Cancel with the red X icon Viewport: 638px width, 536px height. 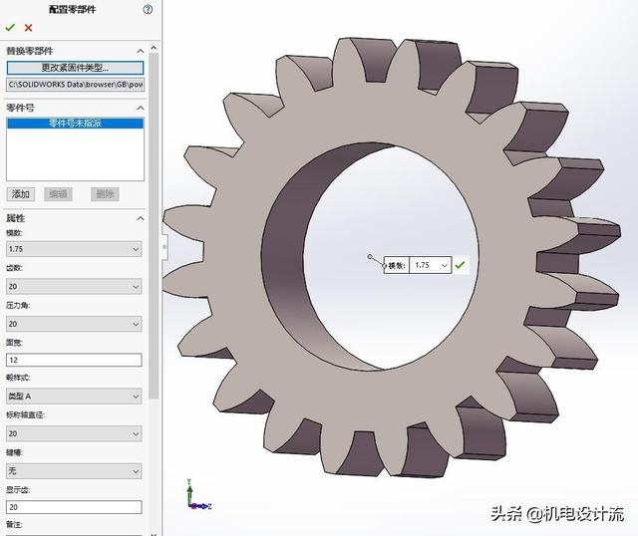(28, 28)
